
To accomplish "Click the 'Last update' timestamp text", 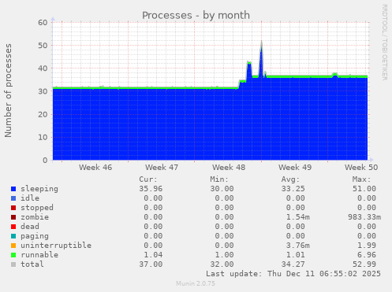I will pos(293,274).
